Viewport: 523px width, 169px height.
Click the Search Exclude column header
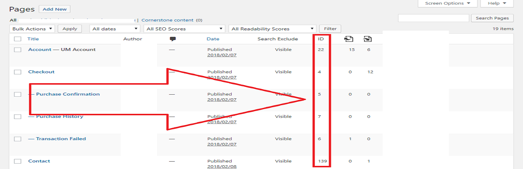pos(278,39)
